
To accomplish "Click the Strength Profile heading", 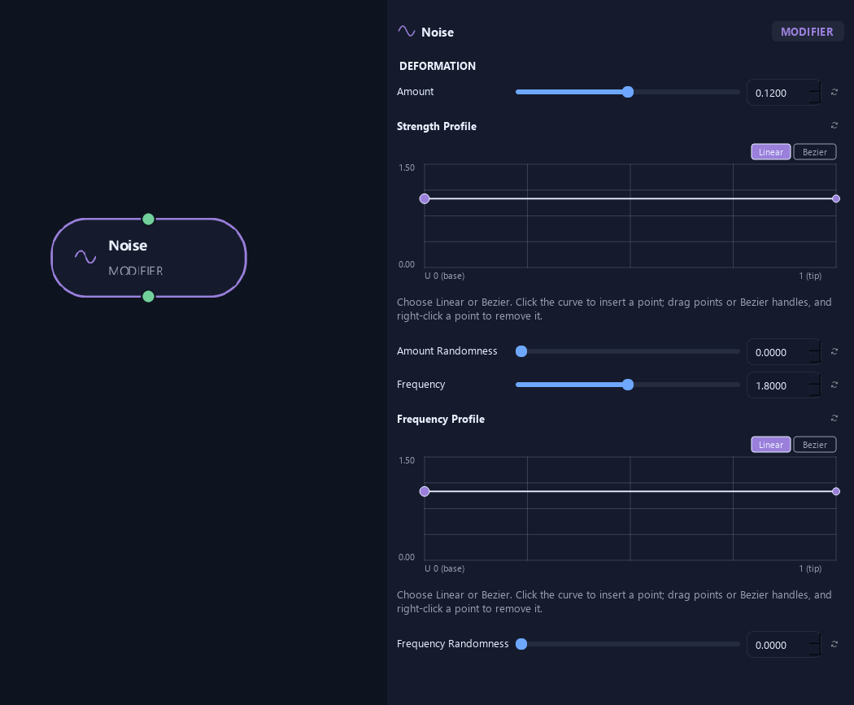I will (x=437, y=126).
